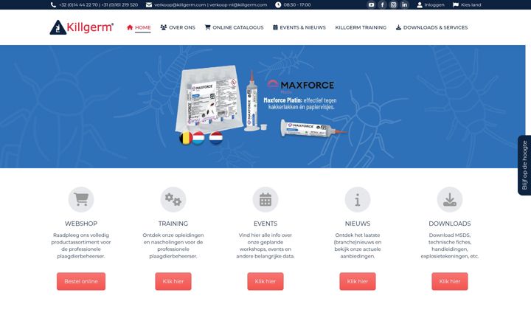Viewport: 531px width, 332px height.
Task: Click Klik hier under Events
Action: pyautogui.click(x=265, y=282)
